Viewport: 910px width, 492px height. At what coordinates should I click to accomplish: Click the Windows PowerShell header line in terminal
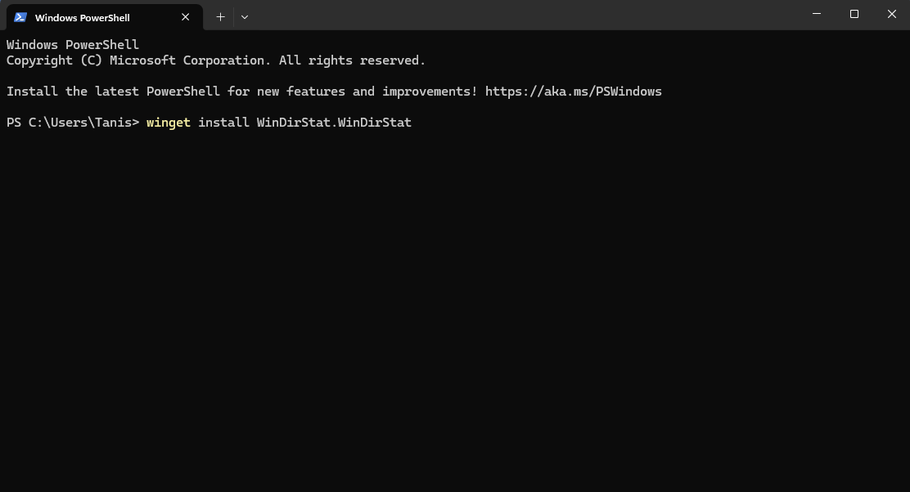pyautogui.click(x=73, y=45)
